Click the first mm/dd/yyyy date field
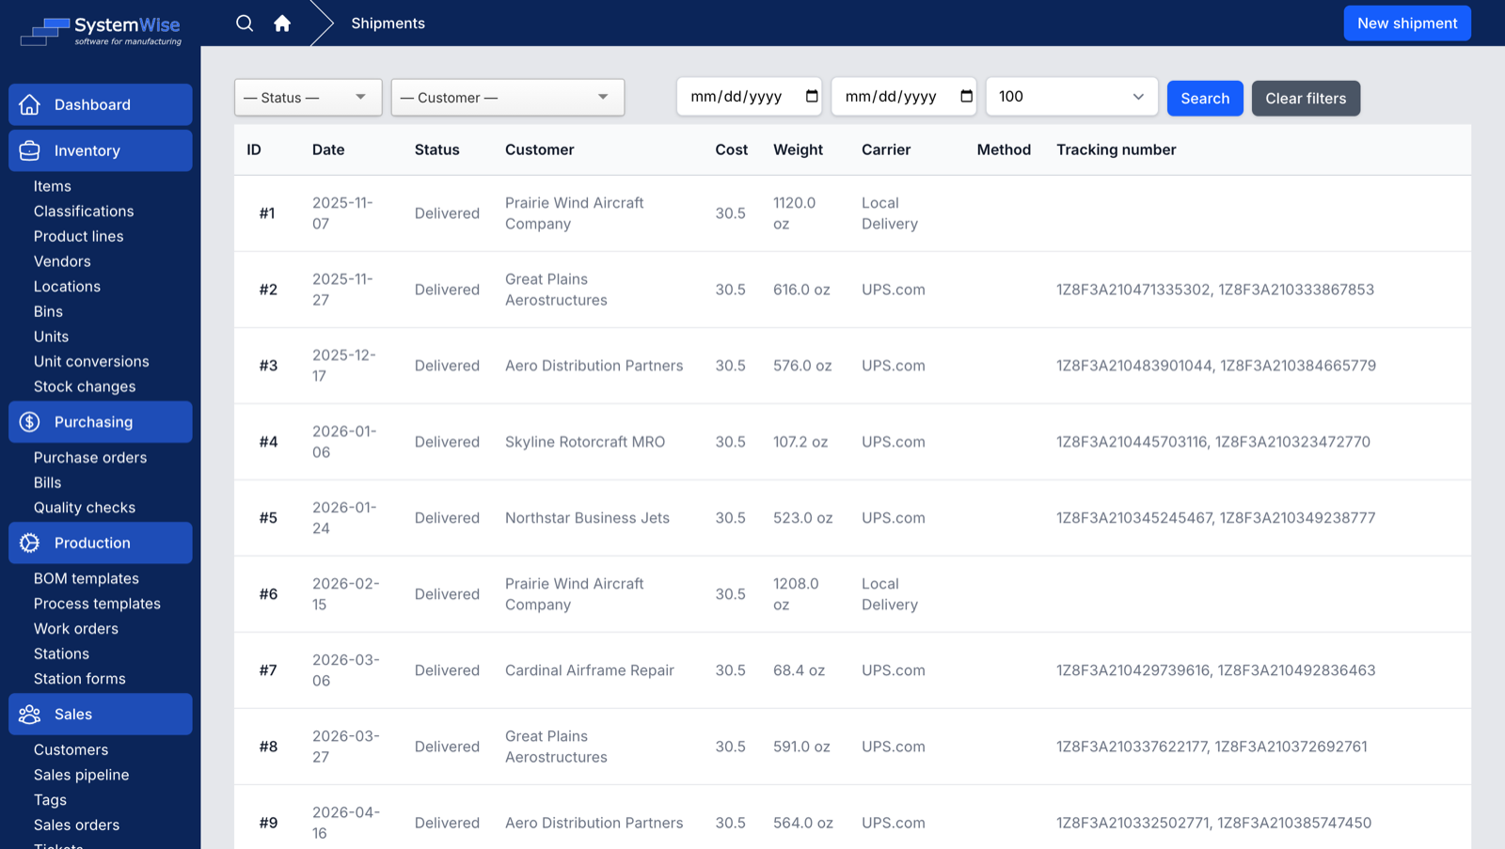The image size is (1505, 849). click(x=749, y=97)
